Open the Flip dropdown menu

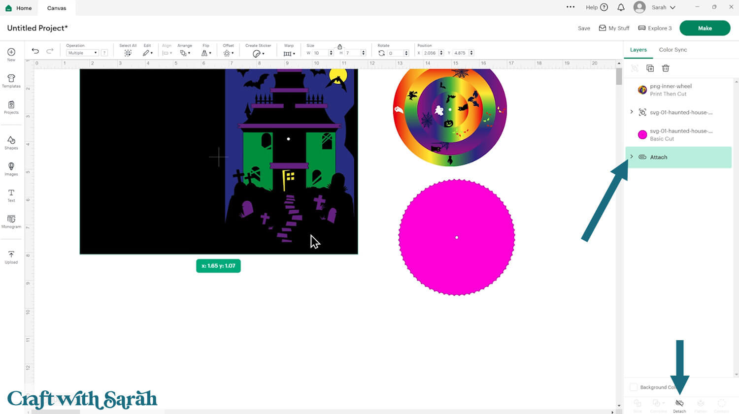click(206, 53)
